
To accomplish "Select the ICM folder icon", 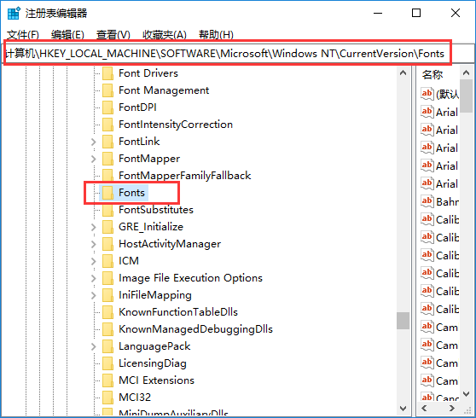I will 107,261.
